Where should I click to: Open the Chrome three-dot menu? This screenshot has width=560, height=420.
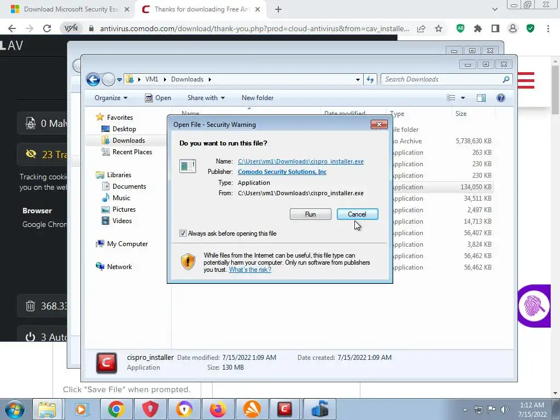(x=548, y=28)
